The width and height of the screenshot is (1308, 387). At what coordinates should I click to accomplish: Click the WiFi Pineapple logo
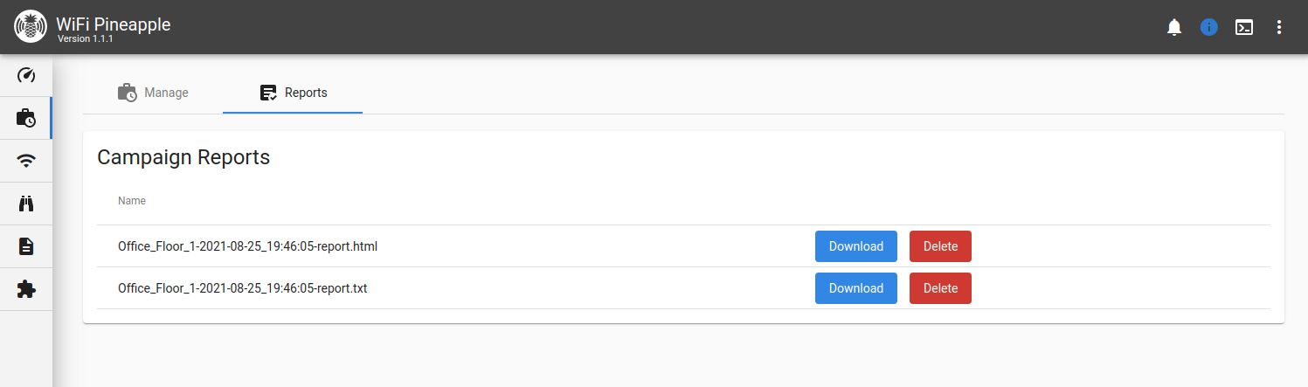click(31, 27)
